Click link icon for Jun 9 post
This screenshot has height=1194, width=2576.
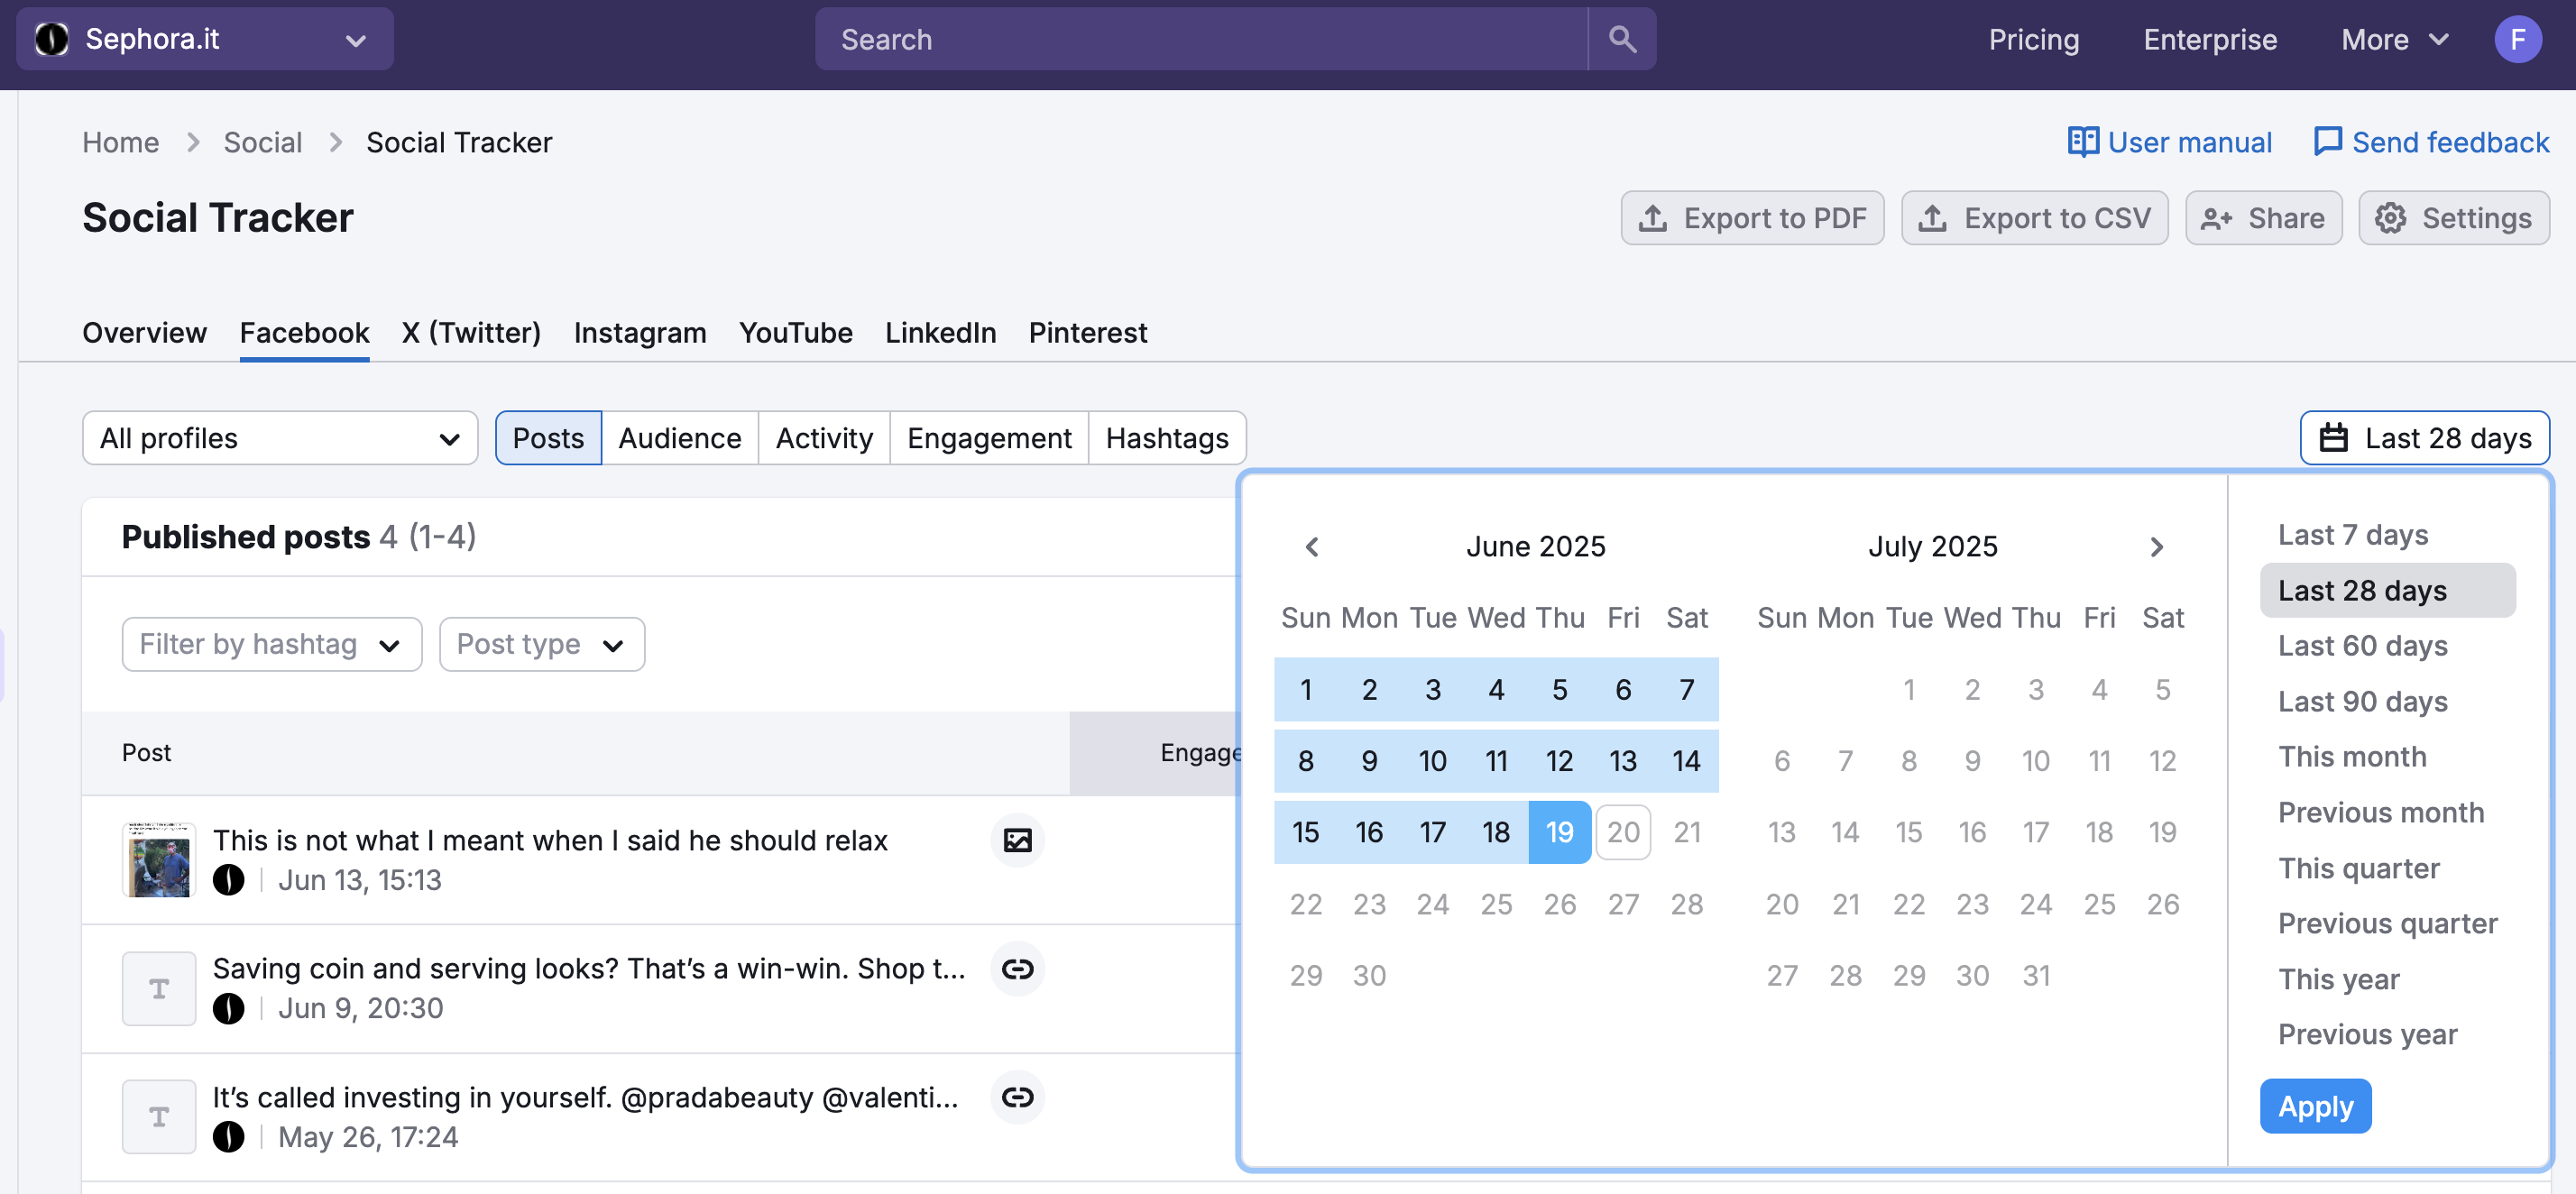tap(1017, 968)
